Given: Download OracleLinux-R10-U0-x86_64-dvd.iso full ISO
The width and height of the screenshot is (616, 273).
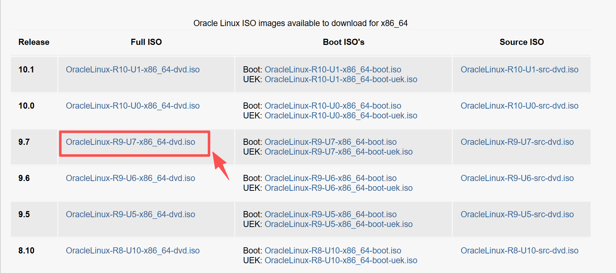Looking at the screenshot, I should 133,105.
